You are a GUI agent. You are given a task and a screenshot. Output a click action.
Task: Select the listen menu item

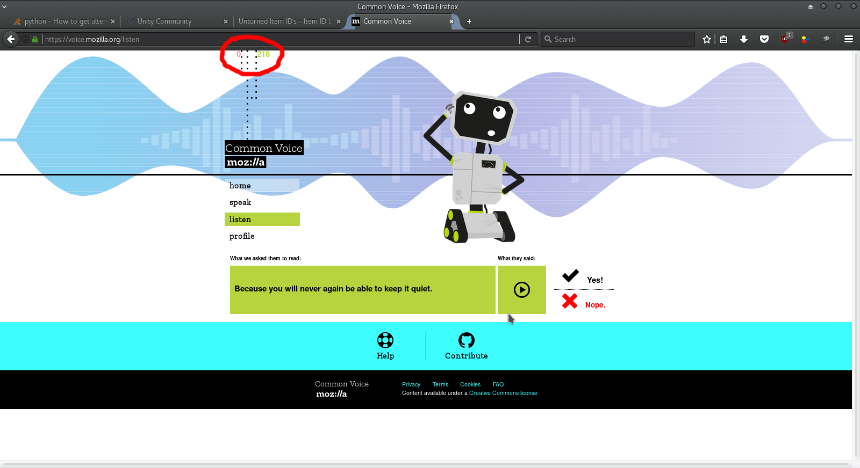[x=262, y=220]
